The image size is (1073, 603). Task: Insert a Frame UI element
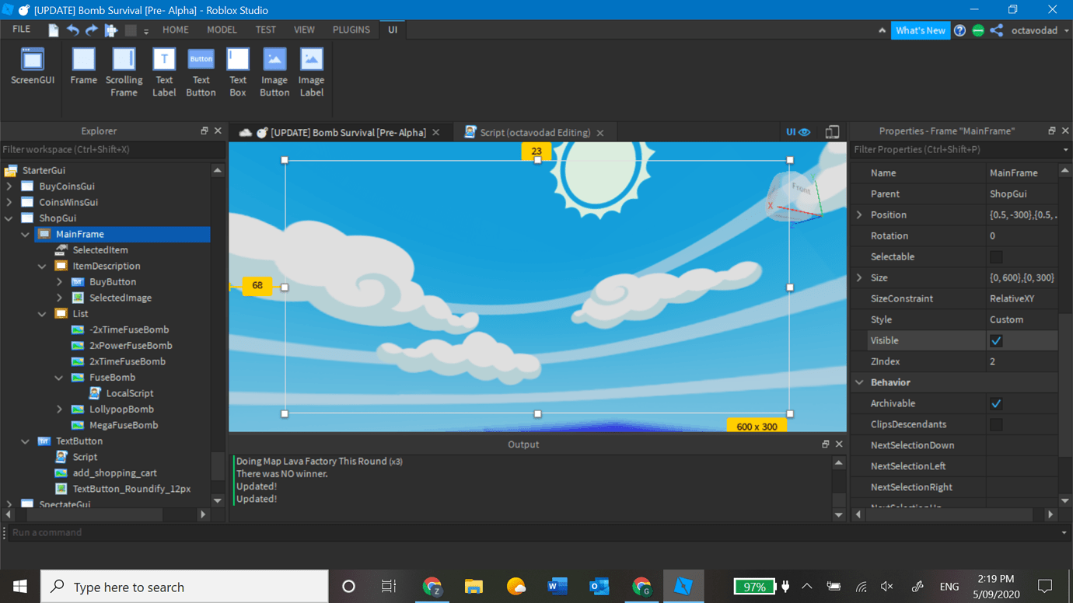[x=83, y=67]
